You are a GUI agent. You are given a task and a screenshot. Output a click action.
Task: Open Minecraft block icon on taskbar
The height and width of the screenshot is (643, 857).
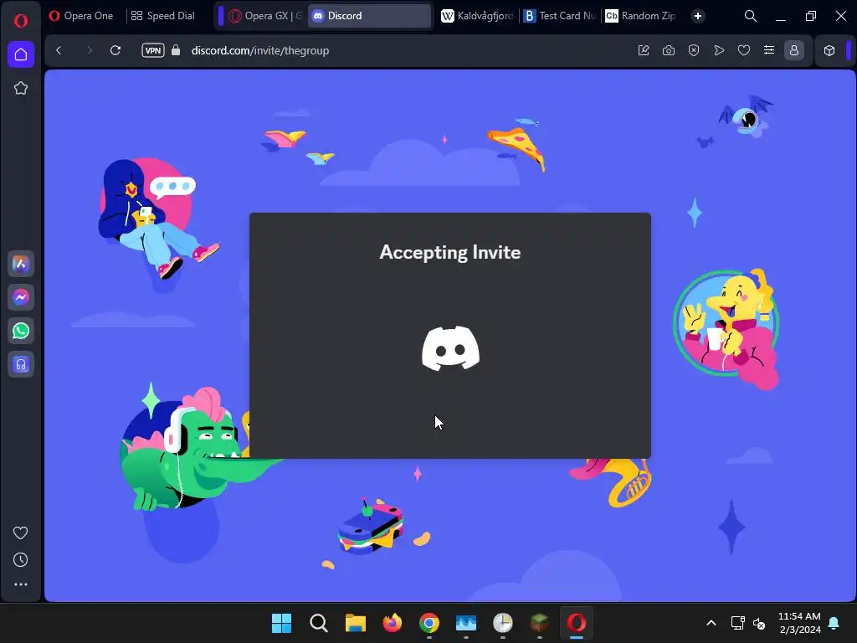tap(540, 623)
